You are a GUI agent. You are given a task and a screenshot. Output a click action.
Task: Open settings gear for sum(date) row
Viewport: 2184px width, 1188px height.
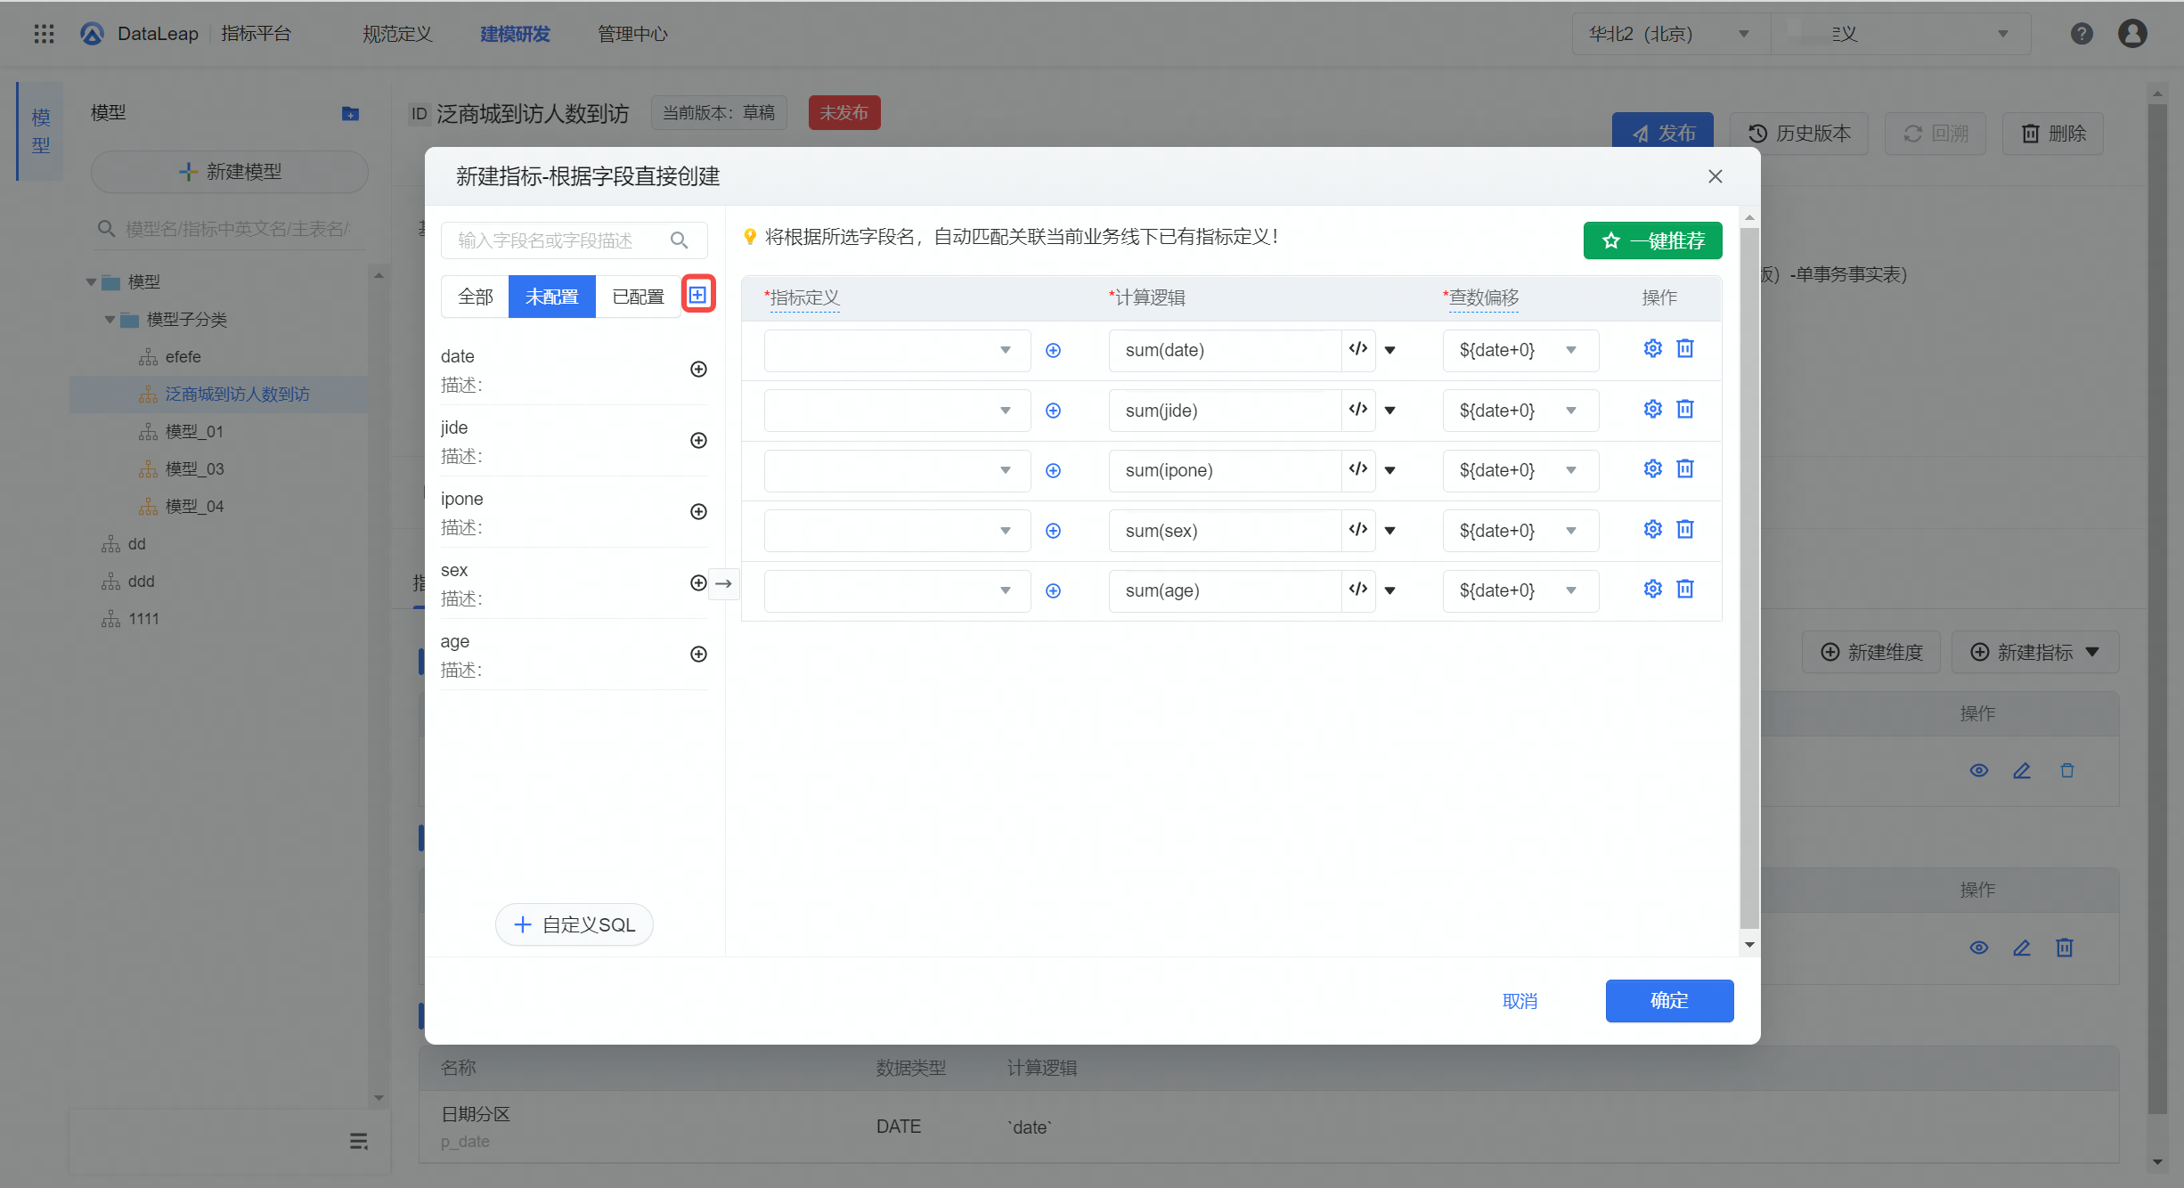click(1653, 348)
